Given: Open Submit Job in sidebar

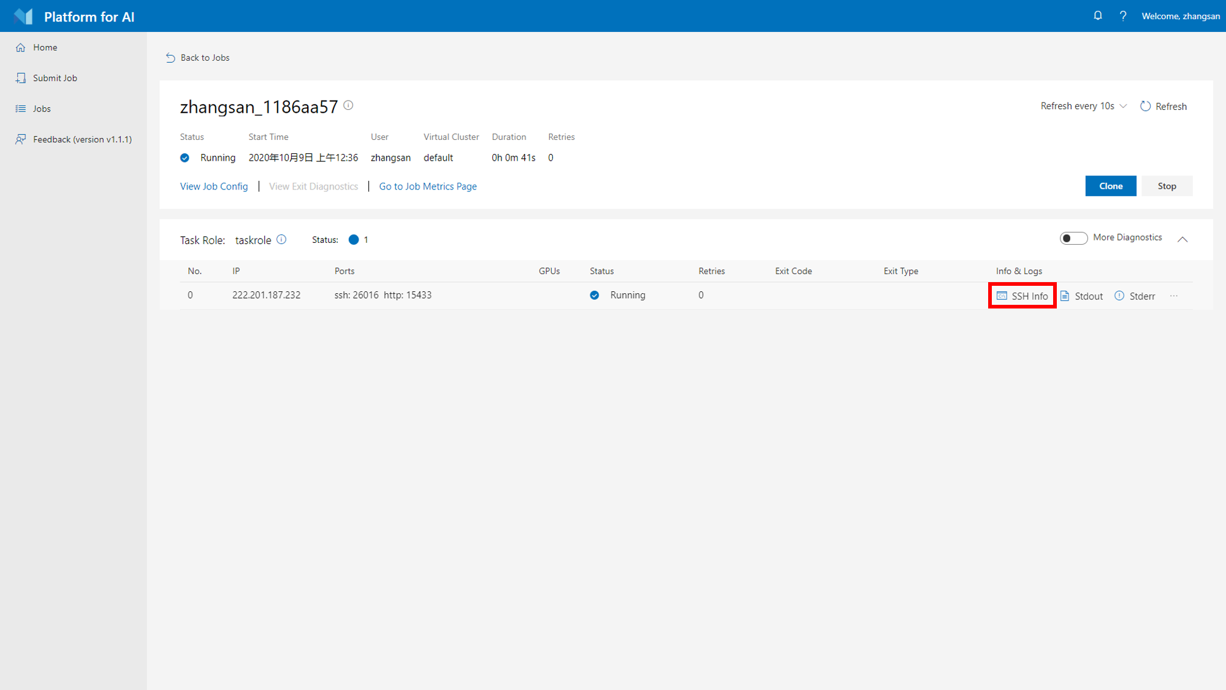Looking at the screenshot, I should tap(55, 78).
